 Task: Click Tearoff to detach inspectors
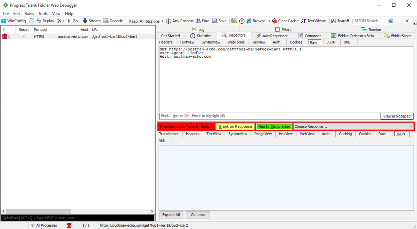[x=340, y=21]
